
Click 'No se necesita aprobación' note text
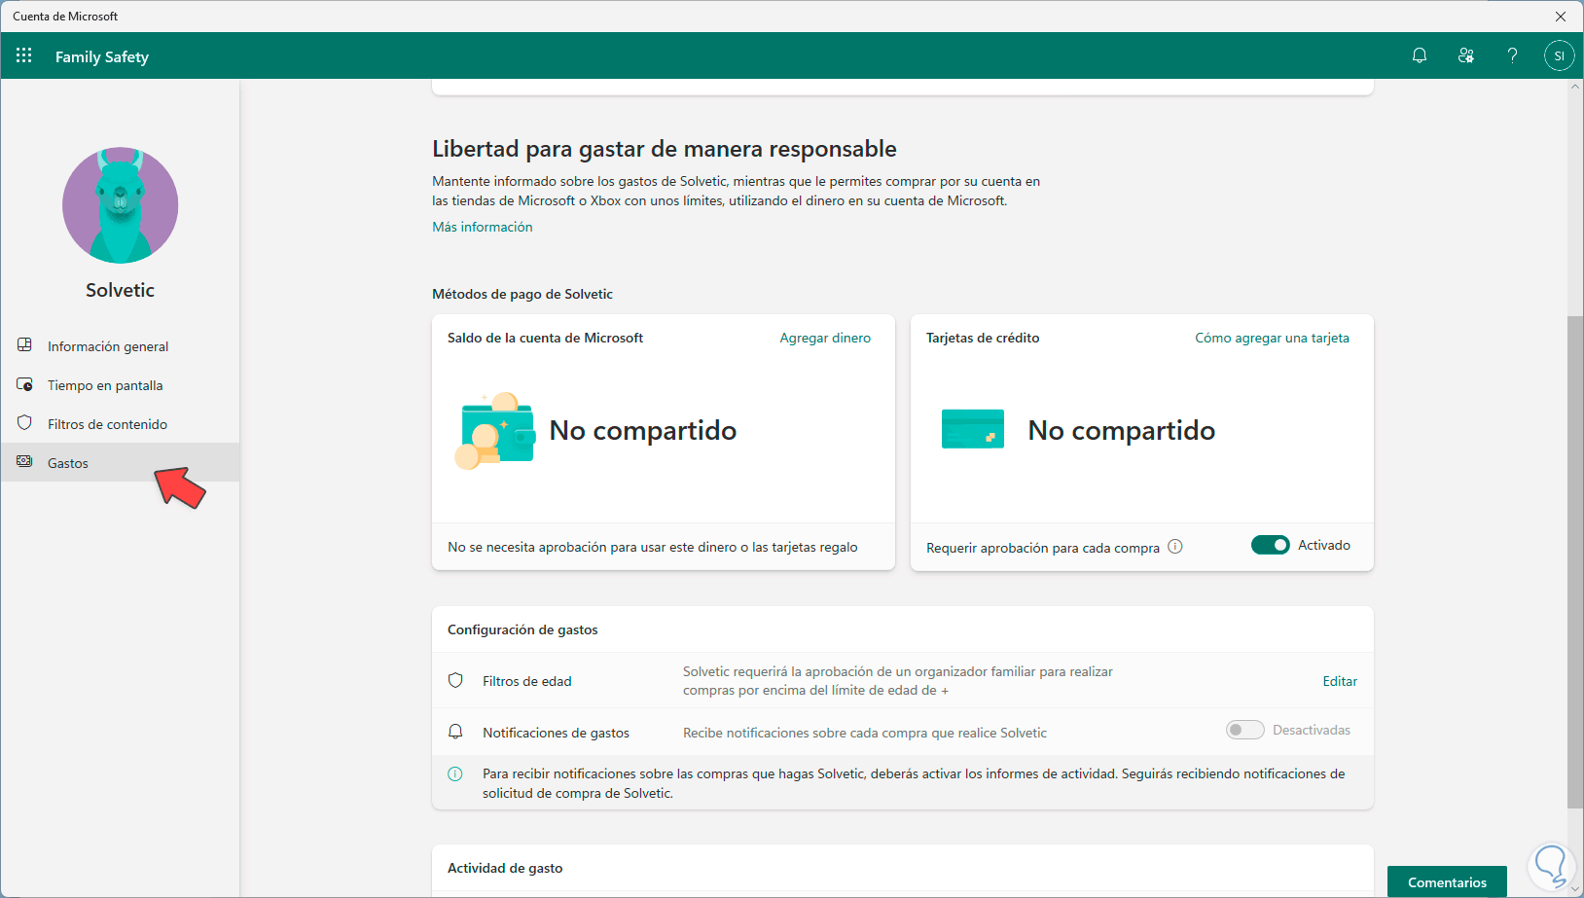[652, 547]
